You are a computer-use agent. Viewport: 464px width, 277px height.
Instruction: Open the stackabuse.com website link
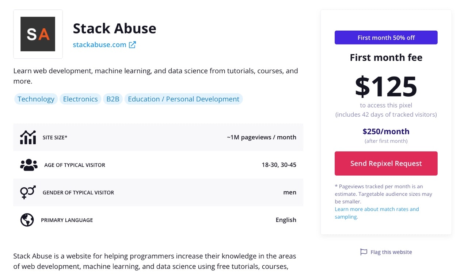click(x=99, y=45)
